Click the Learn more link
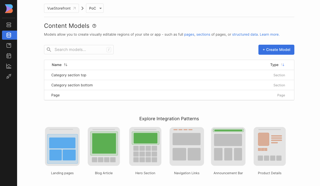The image size is (320, 186). [x=269, y=34]
